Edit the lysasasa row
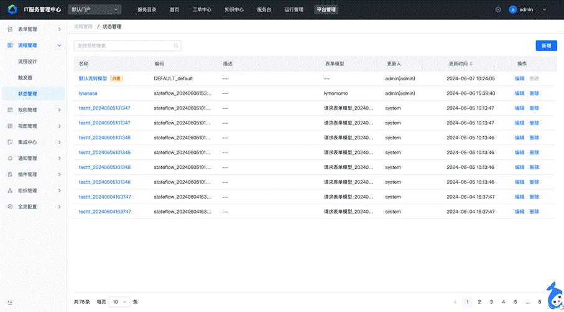Viewport: 564px width, 312px height. tap(520, 93)
